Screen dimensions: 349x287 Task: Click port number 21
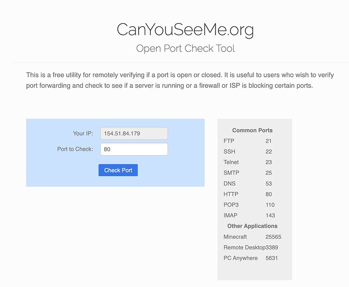(x=269, y=141)
